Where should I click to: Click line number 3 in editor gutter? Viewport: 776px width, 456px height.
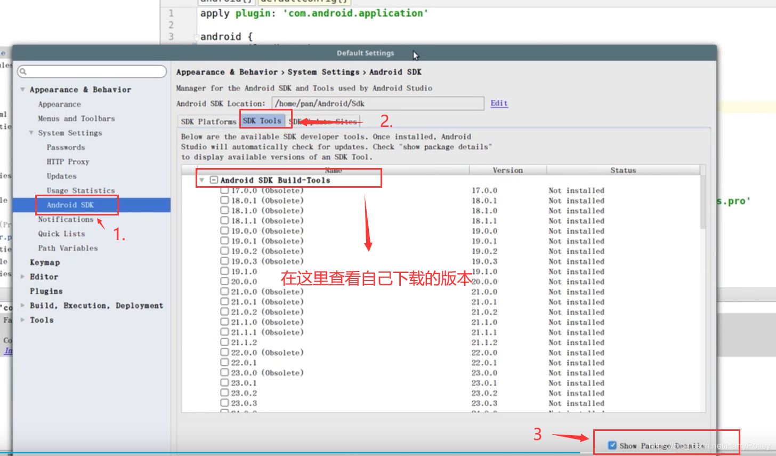point(171,36)
